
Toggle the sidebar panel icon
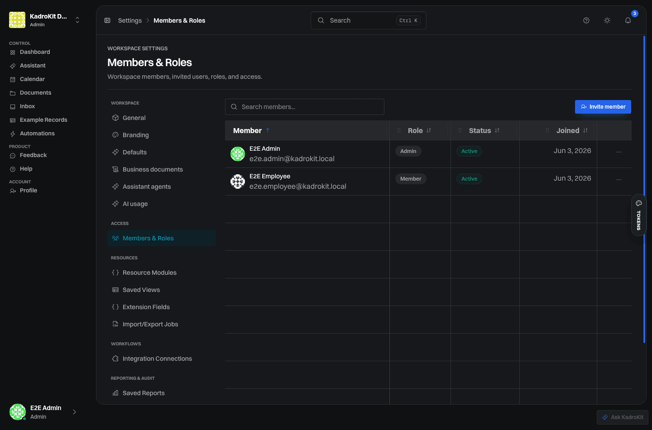(107, 20)
